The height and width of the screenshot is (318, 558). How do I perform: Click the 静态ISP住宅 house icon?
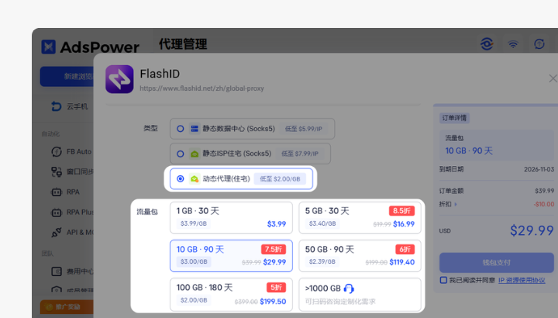click(x=195, y=154)
